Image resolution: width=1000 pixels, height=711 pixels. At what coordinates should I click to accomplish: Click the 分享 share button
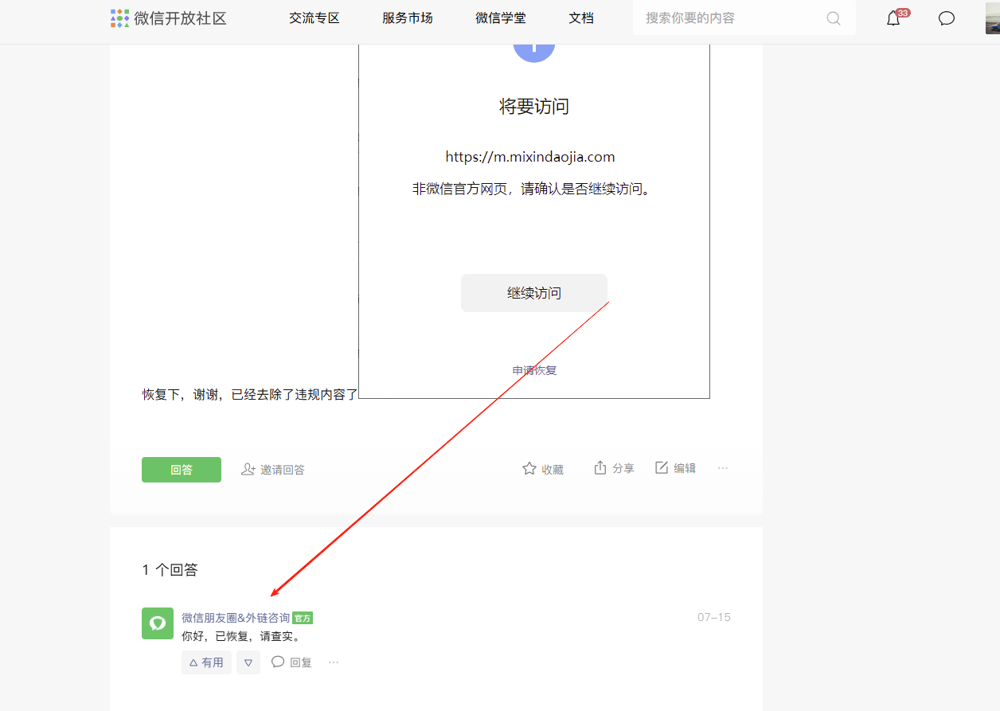(614, 468)
